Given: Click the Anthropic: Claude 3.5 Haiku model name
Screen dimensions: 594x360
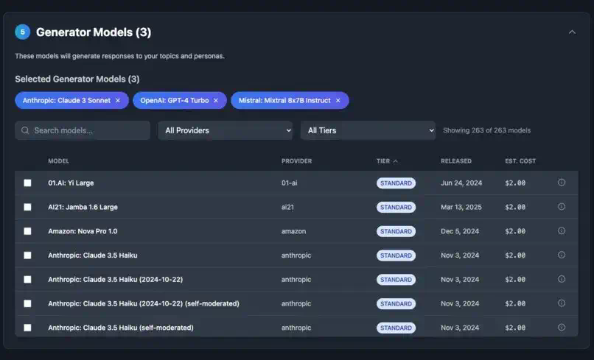Looking at the screenshot, I should click(x=93, y=255).
